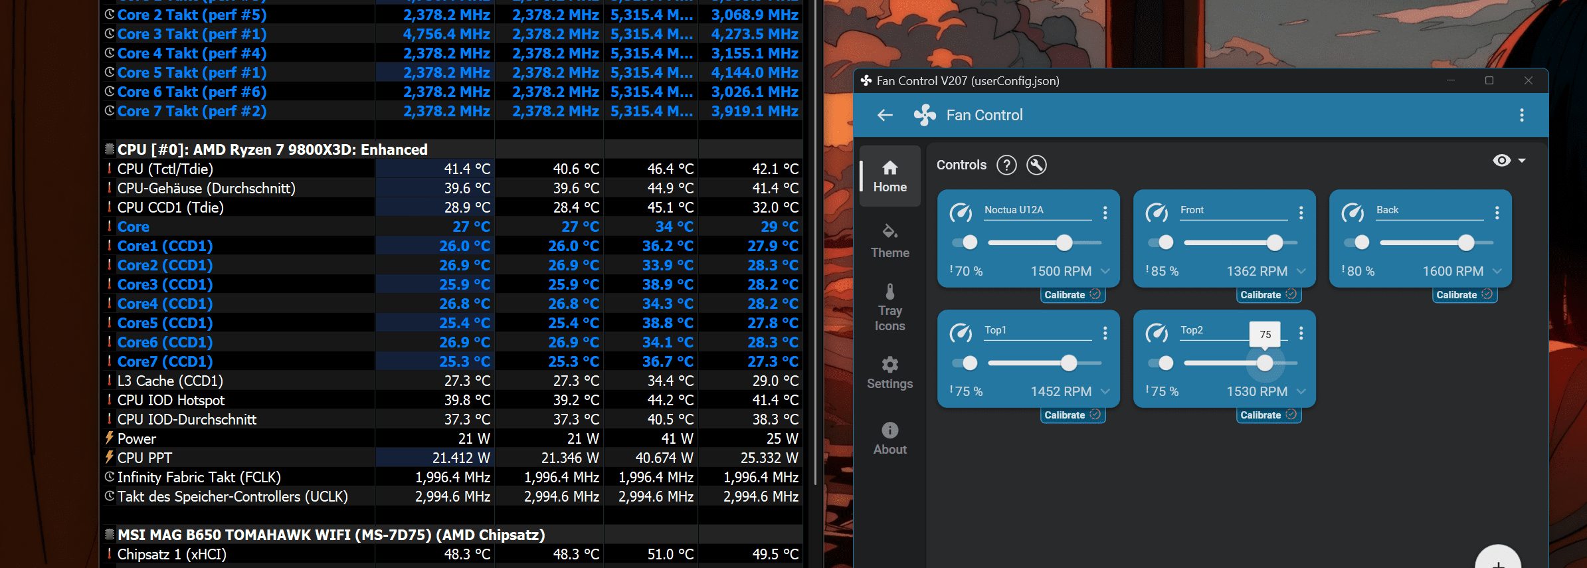The image size is (1587, 568).
Task: Click the Fan Control fan logo icon
Action: tap(925, 115)
